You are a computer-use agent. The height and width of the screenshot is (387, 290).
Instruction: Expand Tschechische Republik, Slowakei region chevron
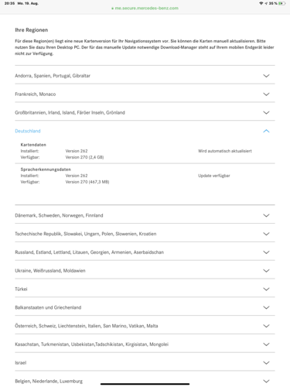pos(266,234)
